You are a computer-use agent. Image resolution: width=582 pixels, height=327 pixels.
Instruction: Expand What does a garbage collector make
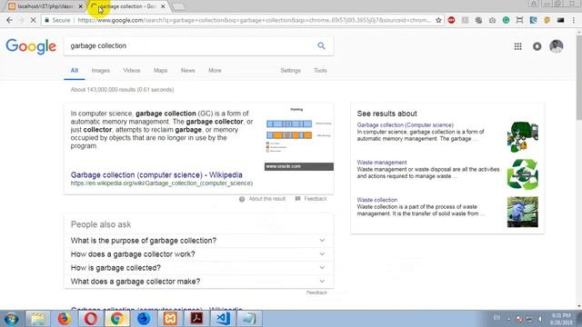[198, 282]
